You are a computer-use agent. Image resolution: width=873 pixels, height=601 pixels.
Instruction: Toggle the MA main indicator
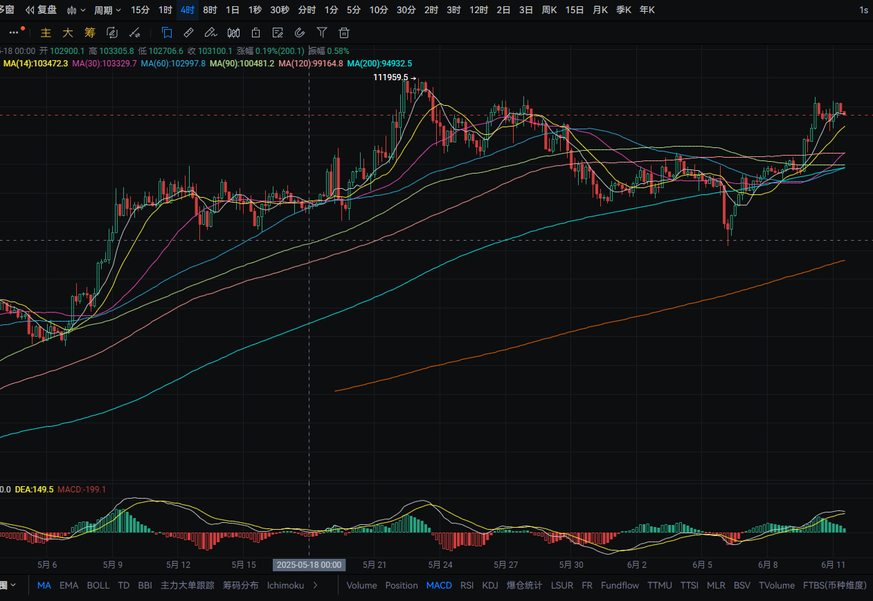point(44,585)
